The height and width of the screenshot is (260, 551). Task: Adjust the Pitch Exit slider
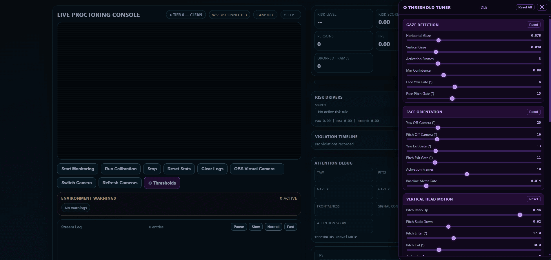point(474,250)
